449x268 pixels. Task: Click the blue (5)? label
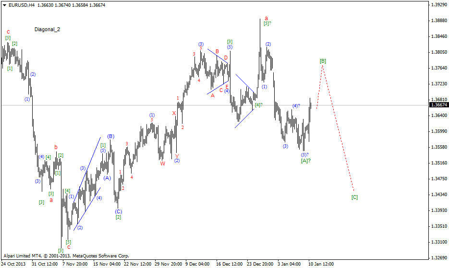tap(304, 155)
